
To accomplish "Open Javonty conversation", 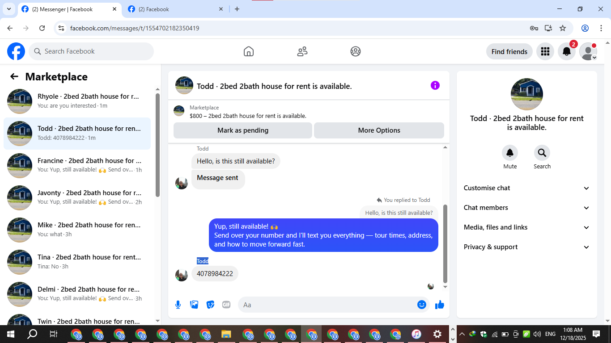I will pyautogui.click(x=77, y=198).
